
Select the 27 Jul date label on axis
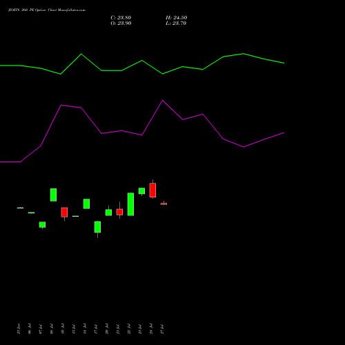(x=162, y=328)
